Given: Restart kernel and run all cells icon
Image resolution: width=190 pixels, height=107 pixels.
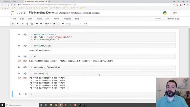Looking at the screenshot, I should click(x=63, y=24).
